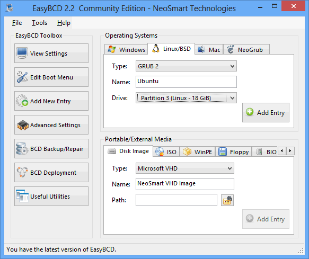The width and height of the screenshot is (309, 259).
Task: Click the empty Path input field
Action: pos(176,200)
